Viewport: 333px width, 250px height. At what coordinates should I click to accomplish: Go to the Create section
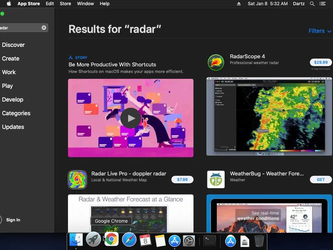[11, 59]
